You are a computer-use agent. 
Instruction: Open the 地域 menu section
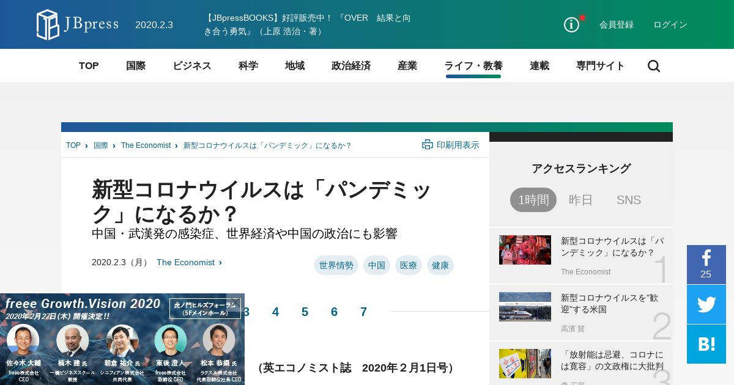pos(295,66)
